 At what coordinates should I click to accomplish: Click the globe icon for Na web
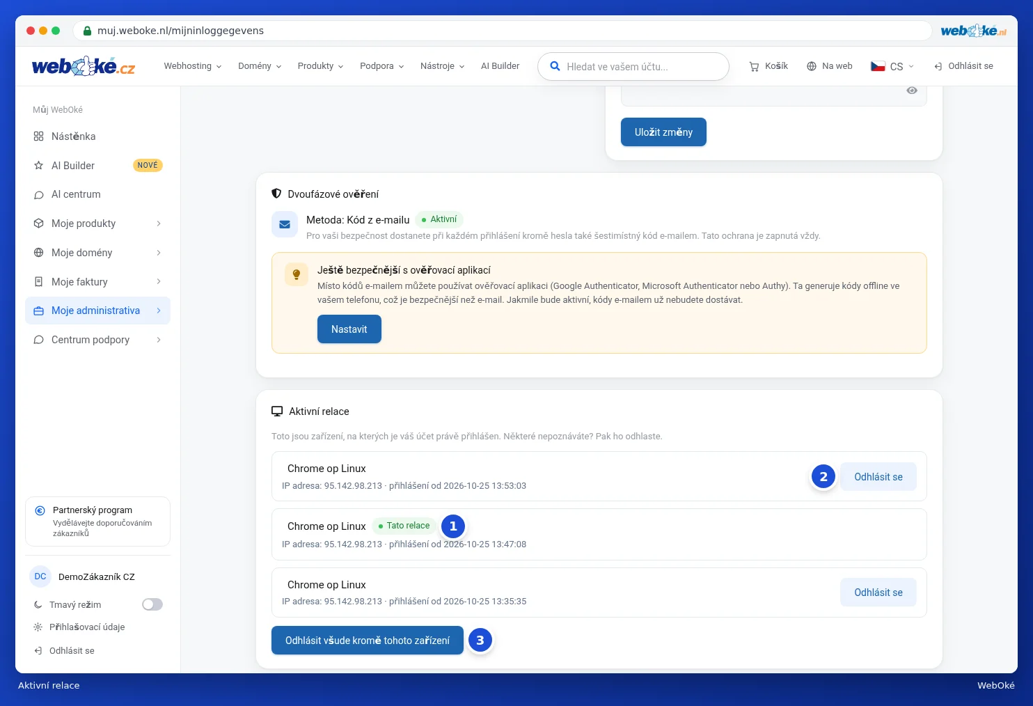(x=812, y=66)
